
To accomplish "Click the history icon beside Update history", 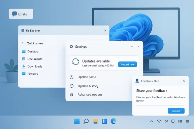I will pyautogui.click(x=71, y=86).
